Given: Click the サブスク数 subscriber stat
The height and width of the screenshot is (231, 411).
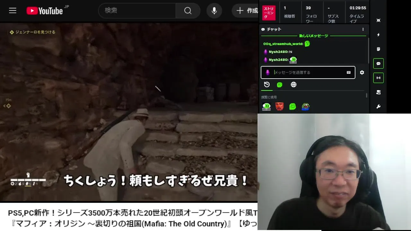Looking at the screenshot, I should pos(333,14).
